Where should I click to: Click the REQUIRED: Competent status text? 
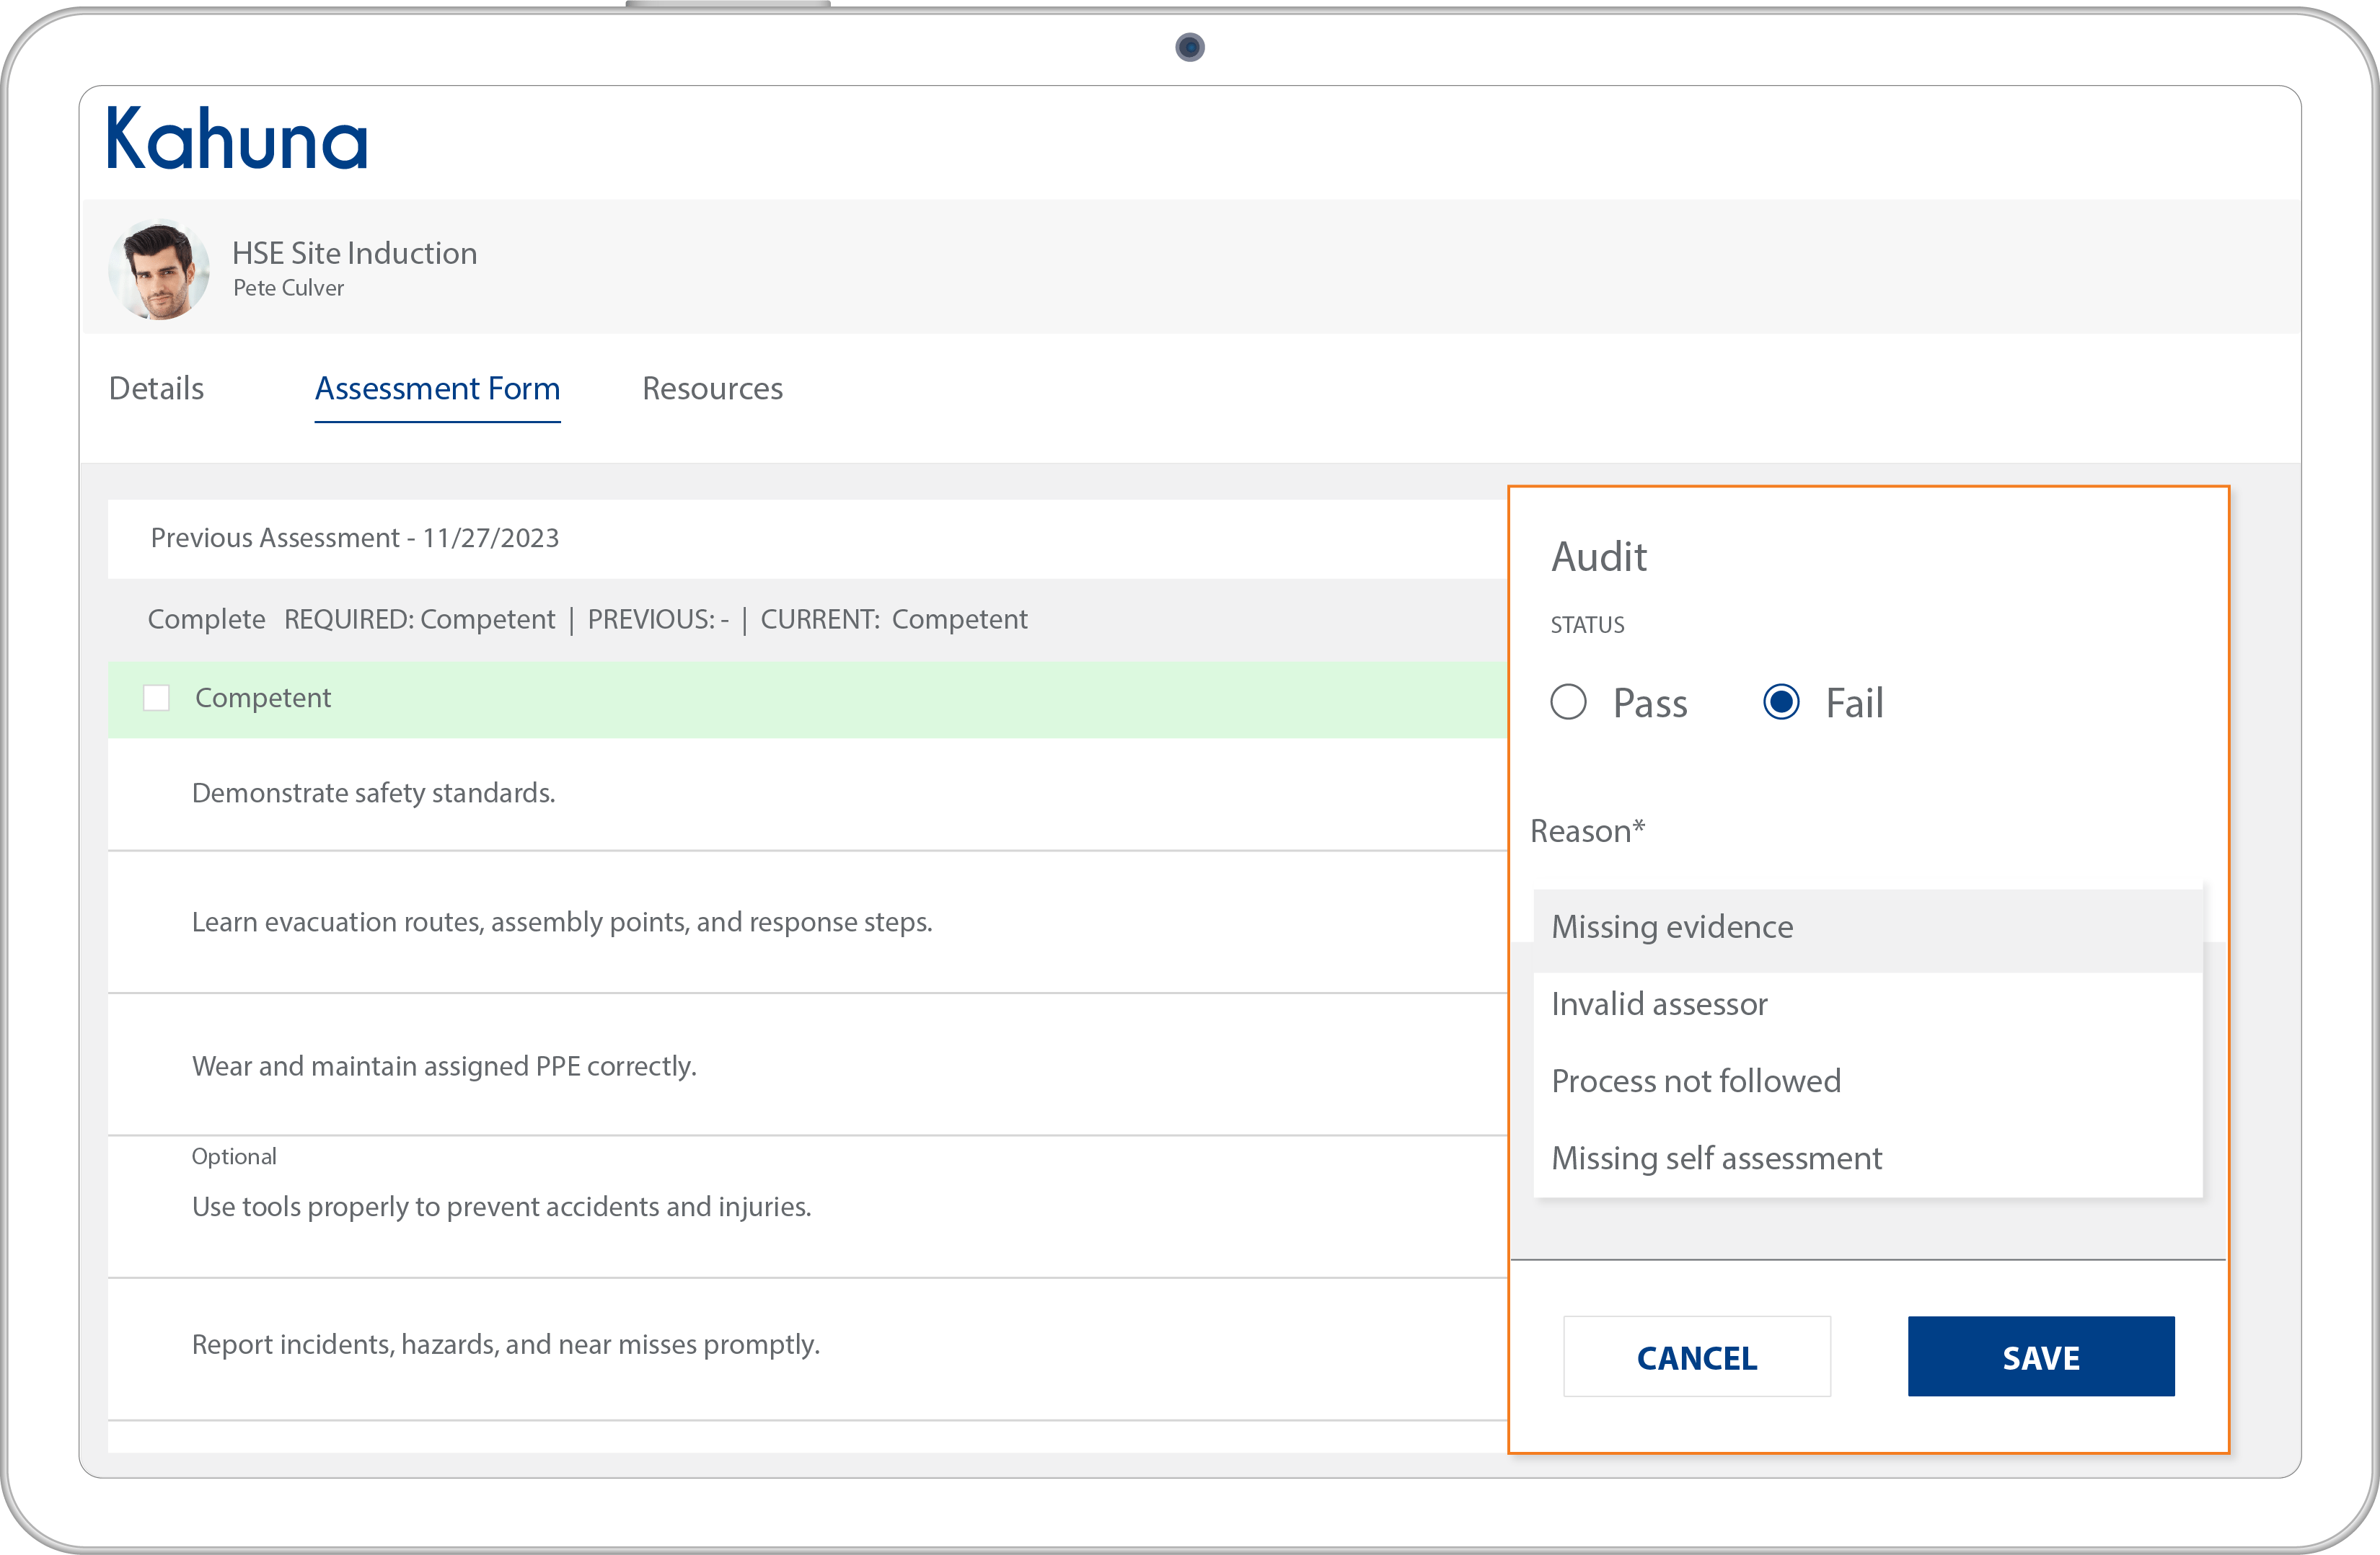tap(419, 619)
